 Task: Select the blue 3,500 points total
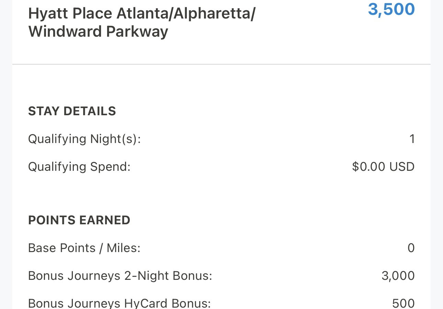(x=391, y=10)
